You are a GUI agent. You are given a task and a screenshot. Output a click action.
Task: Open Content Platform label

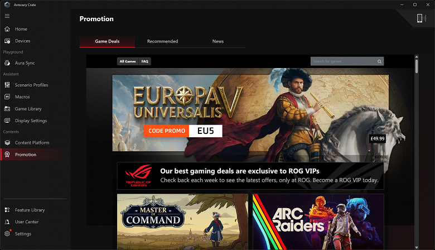point(32,143)
